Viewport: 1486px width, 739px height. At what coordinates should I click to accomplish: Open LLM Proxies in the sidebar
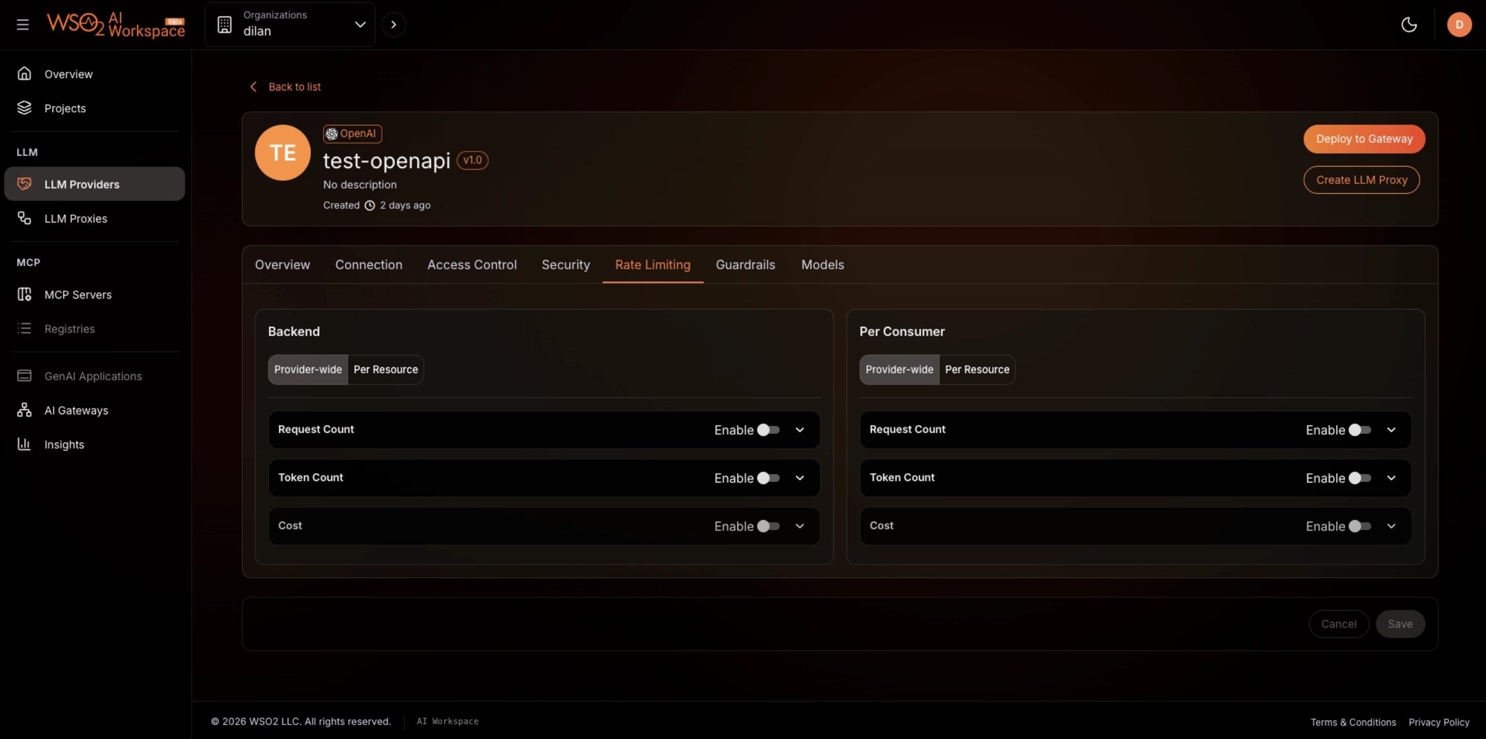click(76, 218)
